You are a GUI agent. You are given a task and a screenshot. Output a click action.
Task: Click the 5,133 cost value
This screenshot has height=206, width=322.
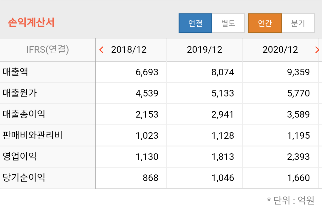(x=223, y=93)
